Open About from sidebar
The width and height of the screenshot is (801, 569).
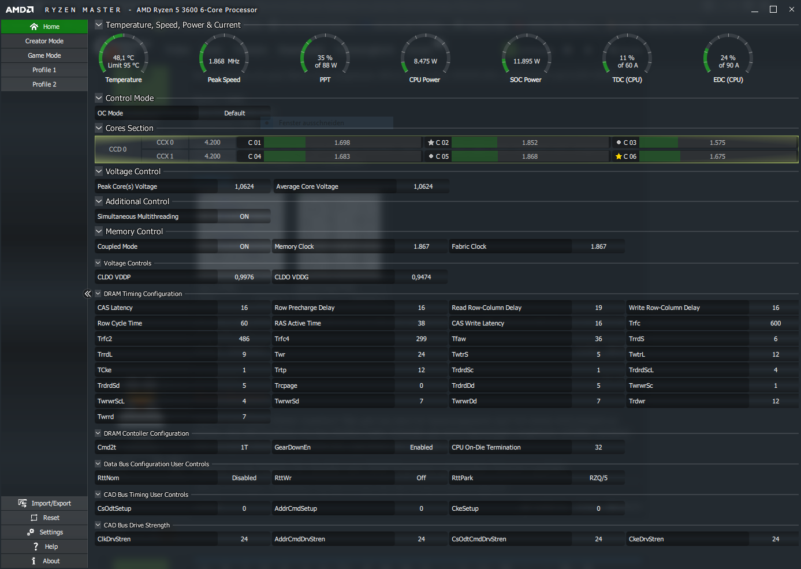coord(44,561)
